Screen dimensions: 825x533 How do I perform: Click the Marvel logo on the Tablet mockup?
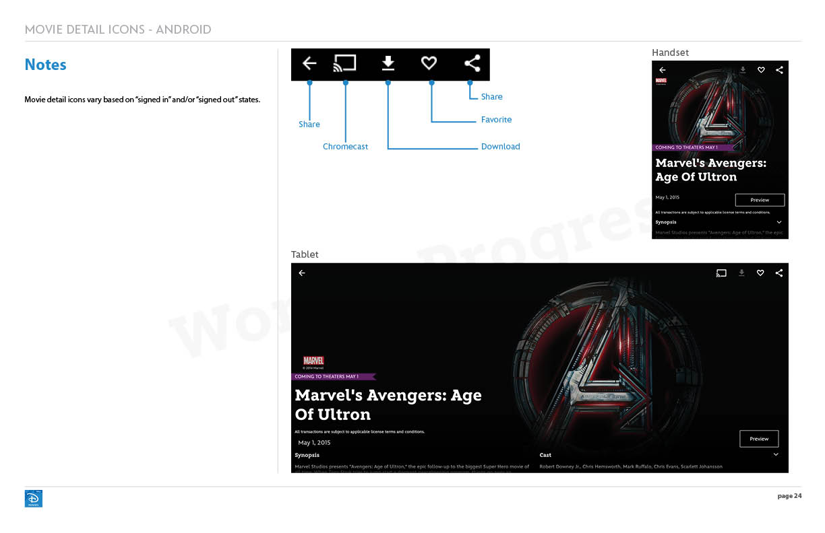pos(313,361)
